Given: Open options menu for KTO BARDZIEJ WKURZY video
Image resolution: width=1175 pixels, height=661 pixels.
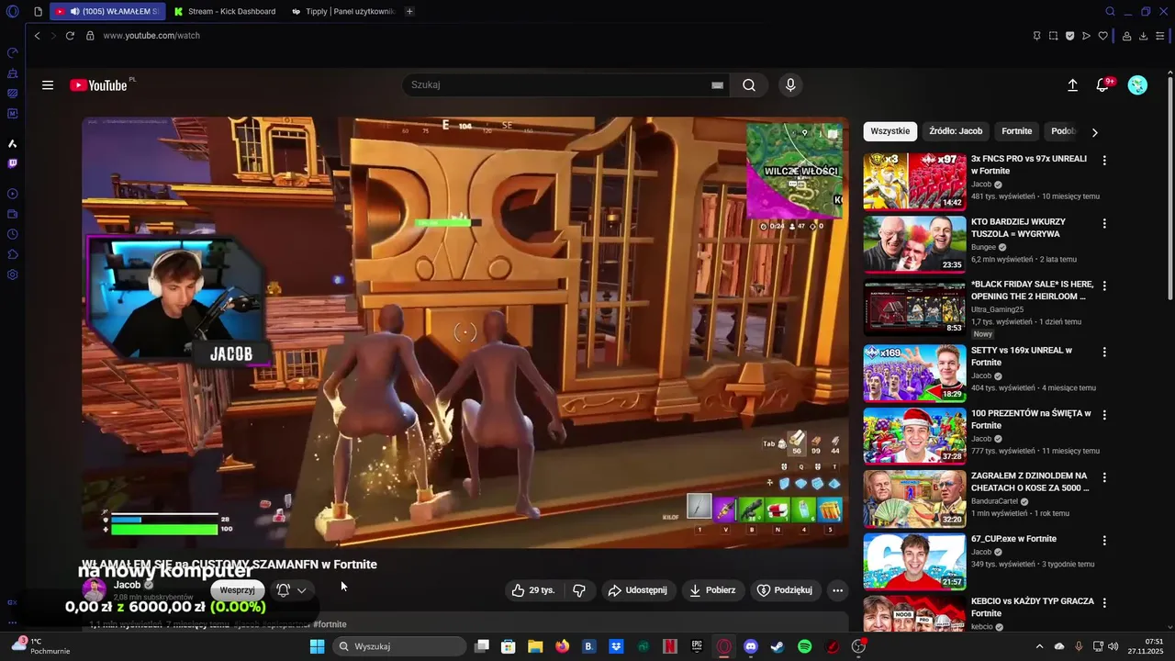Looking at the screenshot, I should click(x=1104, y=223).
